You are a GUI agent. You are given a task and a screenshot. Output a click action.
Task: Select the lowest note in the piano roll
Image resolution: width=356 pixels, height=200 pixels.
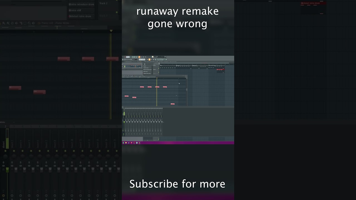172,104
